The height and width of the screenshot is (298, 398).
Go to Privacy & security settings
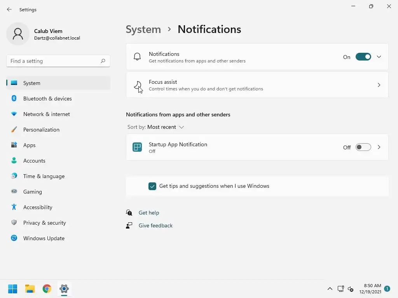[44, 223]
